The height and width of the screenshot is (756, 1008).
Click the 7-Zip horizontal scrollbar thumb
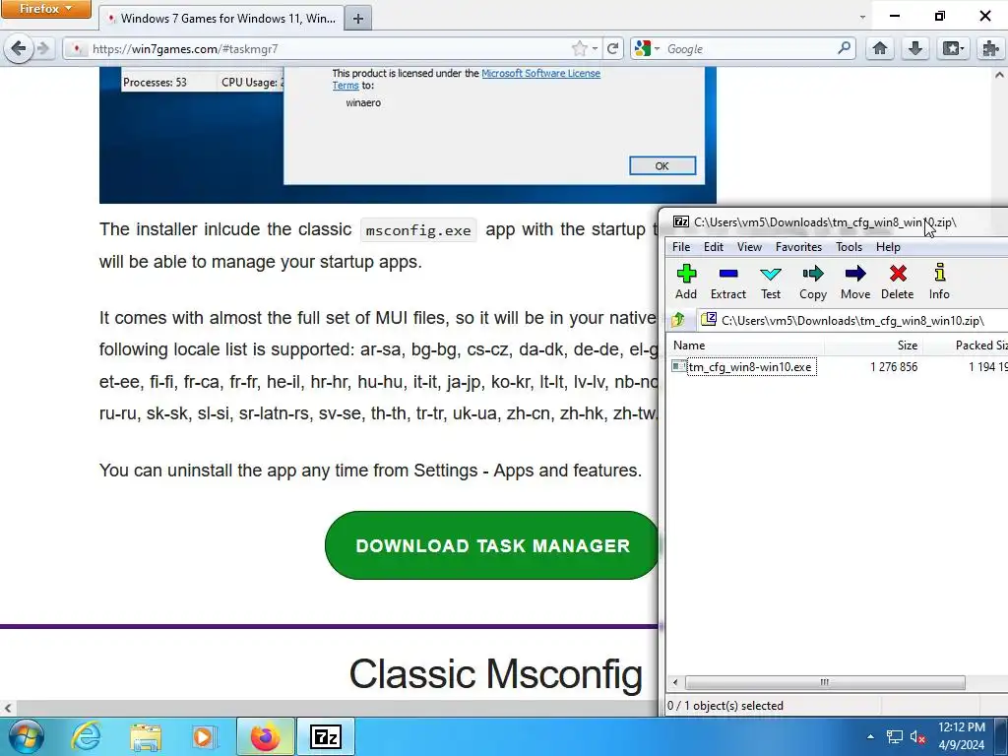coord(825,682)
